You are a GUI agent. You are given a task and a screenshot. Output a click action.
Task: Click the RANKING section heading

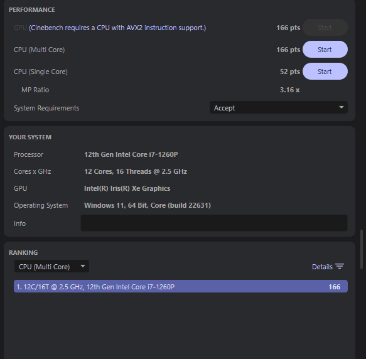click(x=23, y=252)
